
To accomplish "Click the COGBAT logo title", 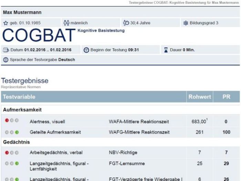I will pos(39,35).
